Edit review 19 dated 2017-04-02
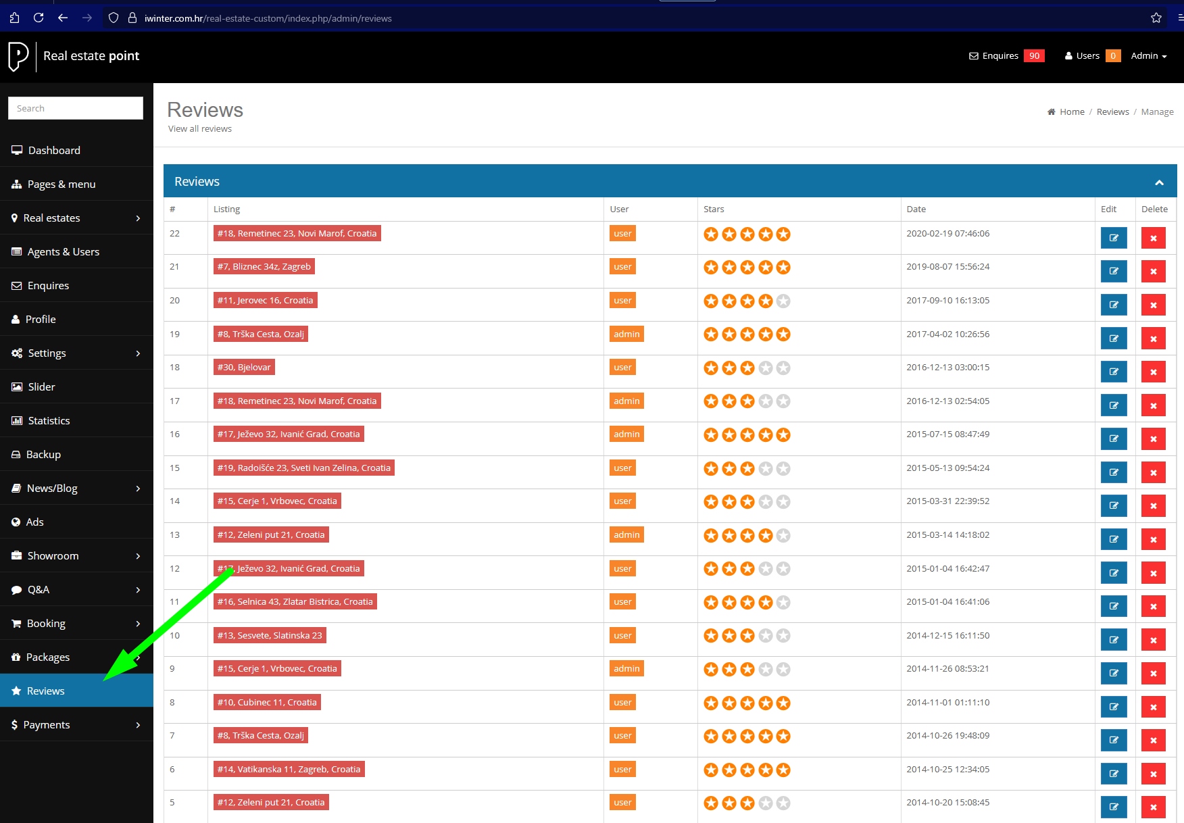Image resolution: width=1184 pixels, height=823 pixels. [1114, 339]
